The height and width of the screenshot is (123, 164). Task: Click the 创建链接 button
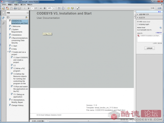(149, 48)
